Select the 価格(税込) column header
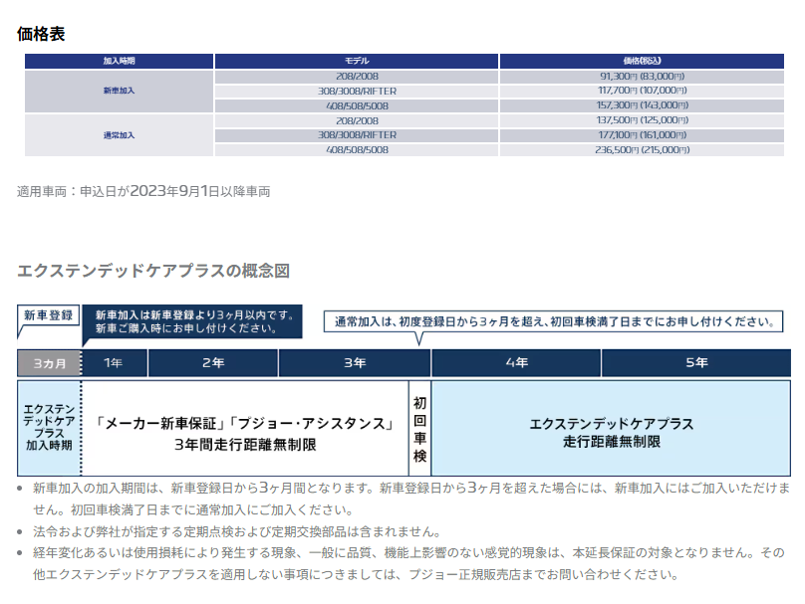805x604 pixels. point(642,61)
